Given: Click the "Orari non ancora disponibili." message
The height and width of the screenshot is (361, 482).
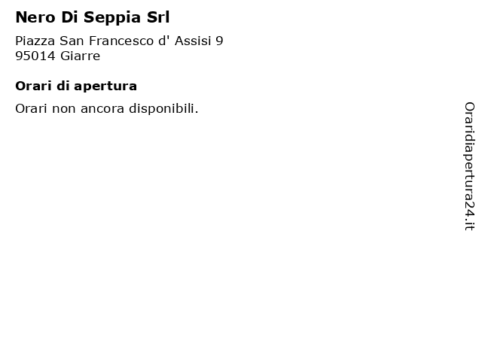Looking at the screenshot, I should pos(107,109).
